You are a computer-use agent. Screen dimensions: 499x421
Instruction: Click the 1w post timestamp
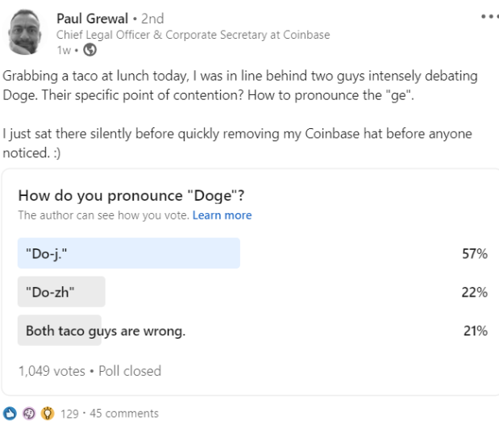[63, 48]
